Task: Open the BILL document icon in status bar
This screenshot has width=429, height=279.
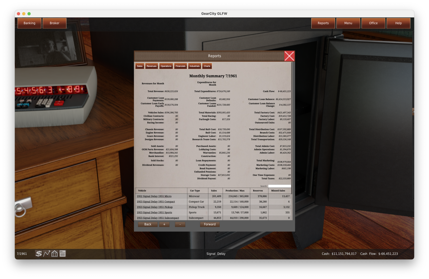Action: (x=63, y=254)
